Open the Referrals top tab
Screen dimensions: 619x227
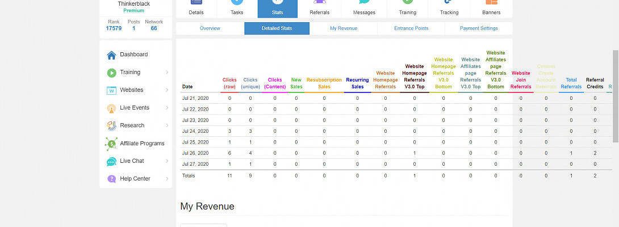point(319,9)
